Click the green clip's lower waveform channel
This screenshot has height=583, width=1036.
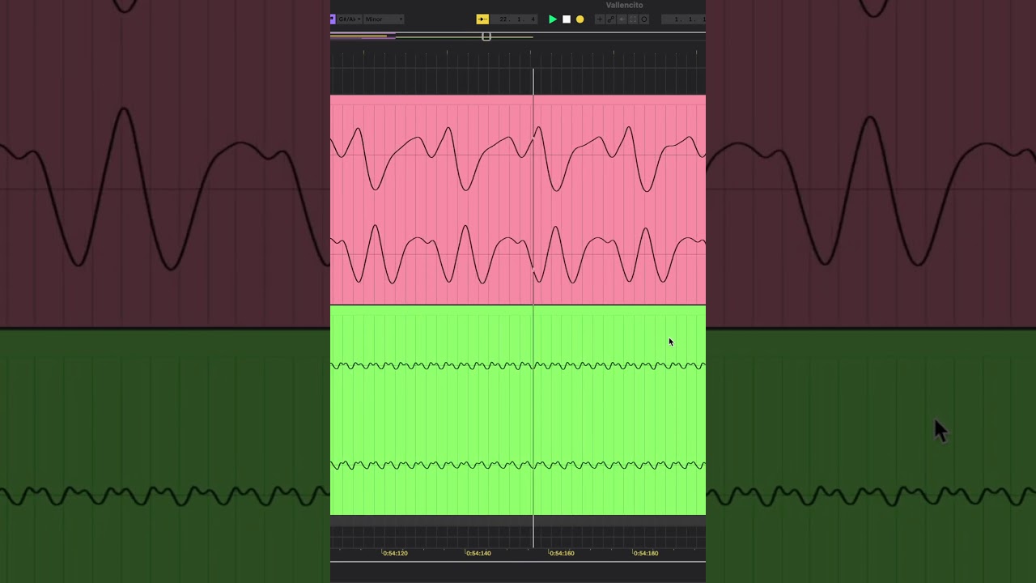[518, 465]
